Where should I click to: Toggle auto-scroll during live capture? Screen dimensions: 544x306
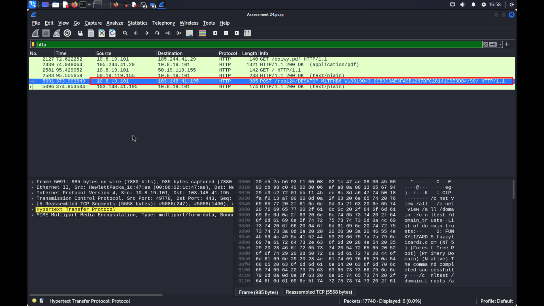(x=189, y=33)
